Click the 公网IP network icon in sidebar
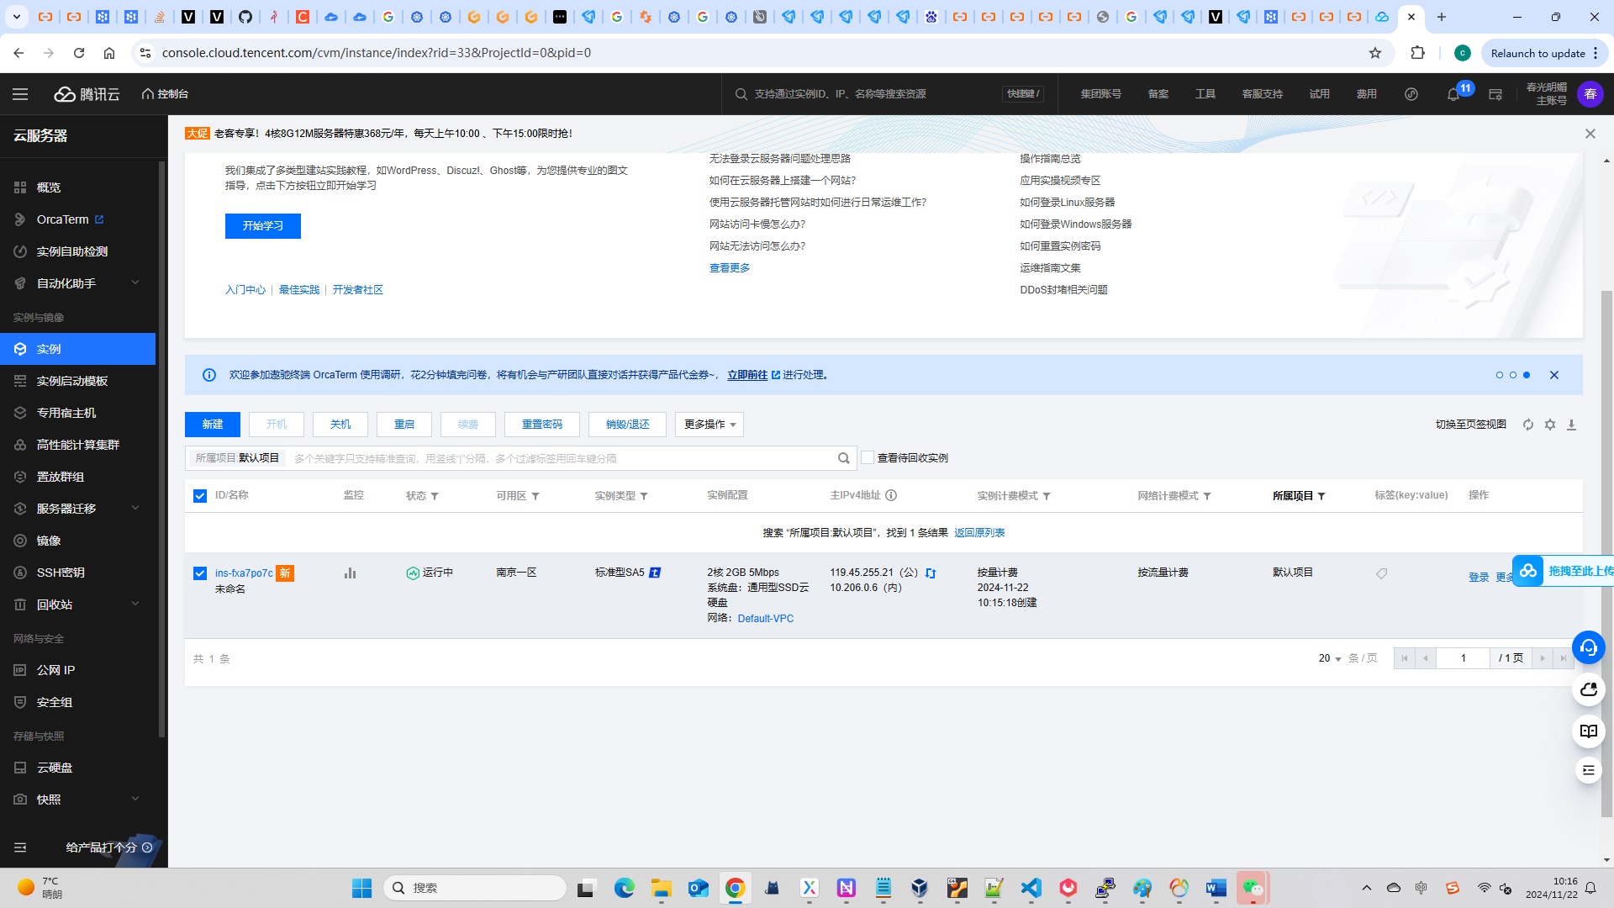This screenshot has width=1614, height=908. click(x=20, y=669)
